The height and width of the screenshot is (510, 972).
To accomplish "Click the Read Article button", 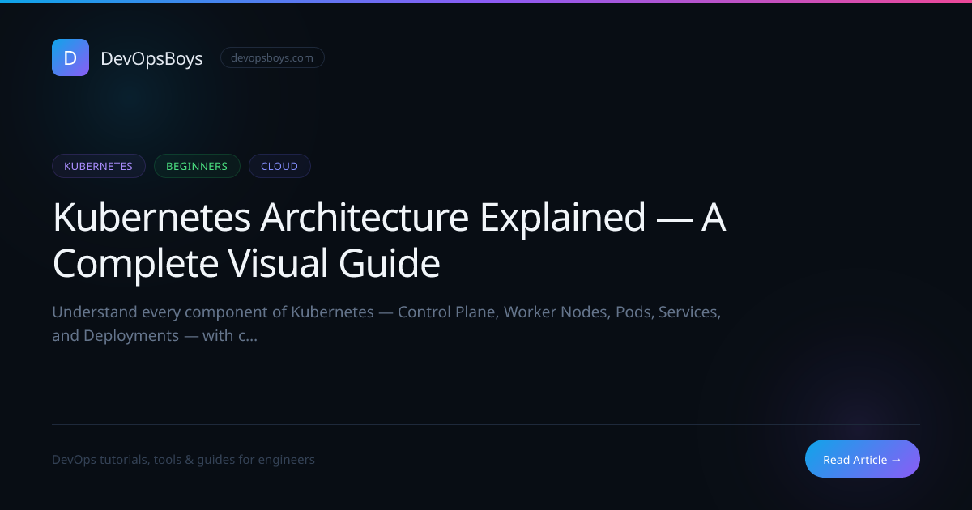I will [863, 459].
